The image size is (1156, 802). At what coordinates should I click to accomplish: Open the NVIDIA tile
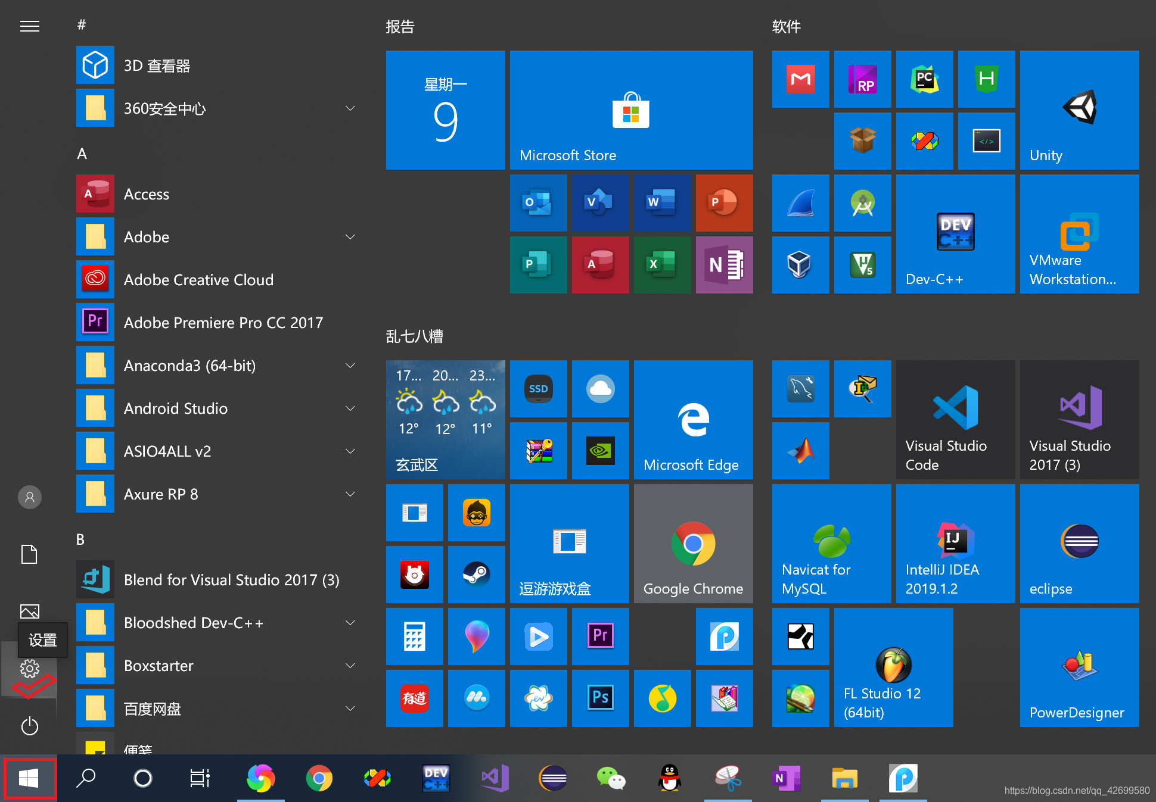[x=600, y=451]
